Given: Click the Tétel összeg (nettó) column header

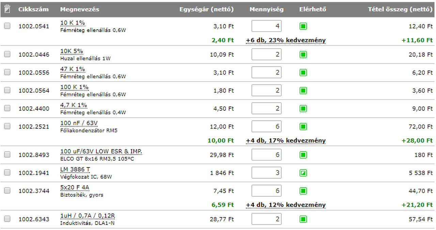Looking at the screenshot, I should point(400,10).
